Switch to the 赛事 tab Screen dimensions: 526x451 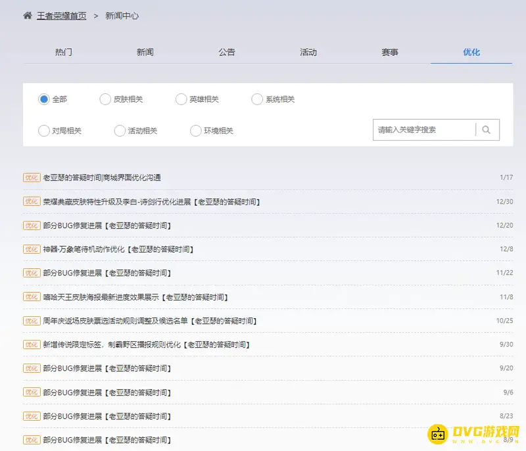pos(391,52)
